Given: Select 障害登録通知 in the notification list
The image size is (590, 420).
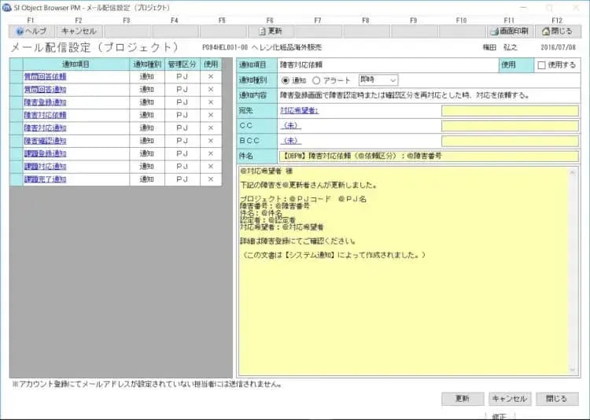Looking at the screenshot, I should [45, 102].
